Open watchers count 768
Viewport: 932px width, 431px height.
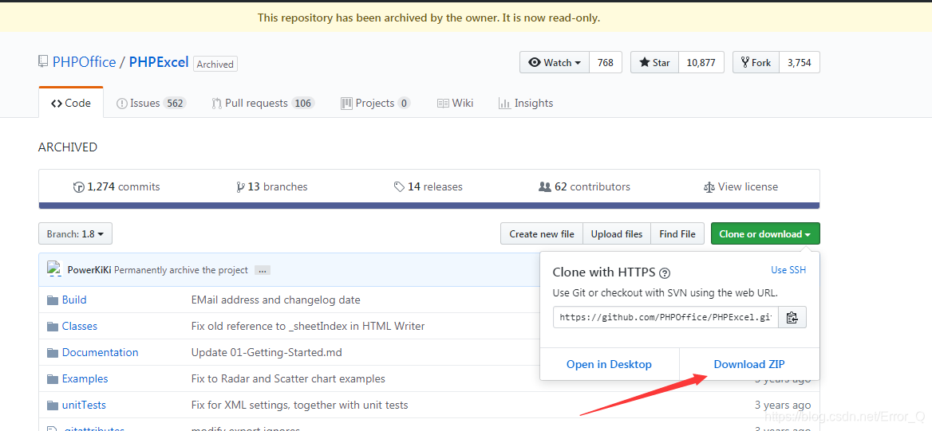click(605, 62)
